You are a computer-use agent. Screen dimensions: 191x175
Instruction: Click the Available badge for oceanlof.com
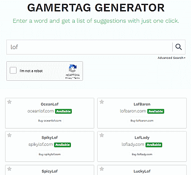coord(63,111)
